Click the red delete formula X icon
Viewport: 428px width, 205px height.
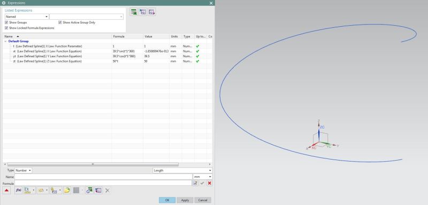coord(209,183)
